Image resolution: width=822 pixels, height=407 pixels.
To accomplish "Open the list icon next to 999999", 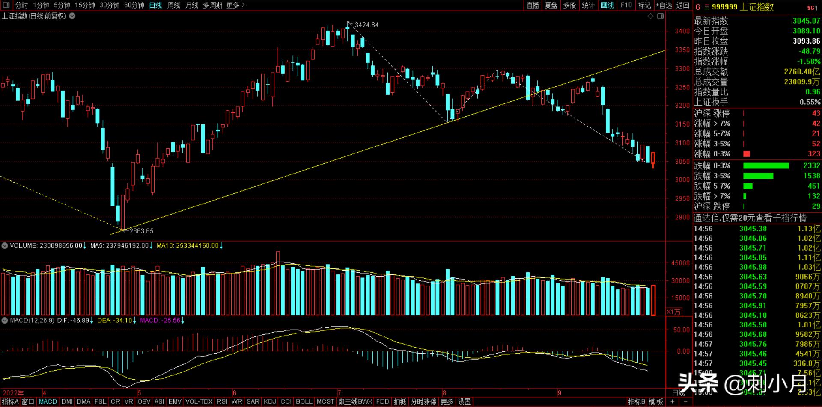I will (706, 7).
